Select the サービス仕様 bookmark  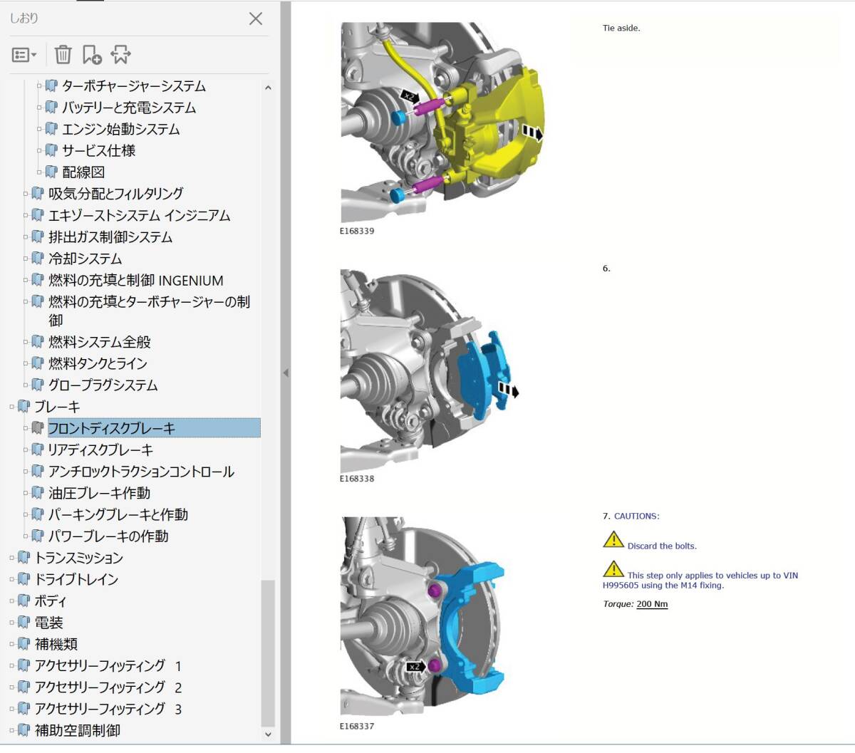(98, 150)
